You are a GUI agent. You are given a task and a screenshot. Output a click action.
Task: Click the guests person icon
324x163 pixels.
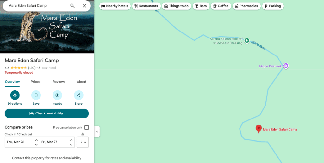[x=83, y=134]
